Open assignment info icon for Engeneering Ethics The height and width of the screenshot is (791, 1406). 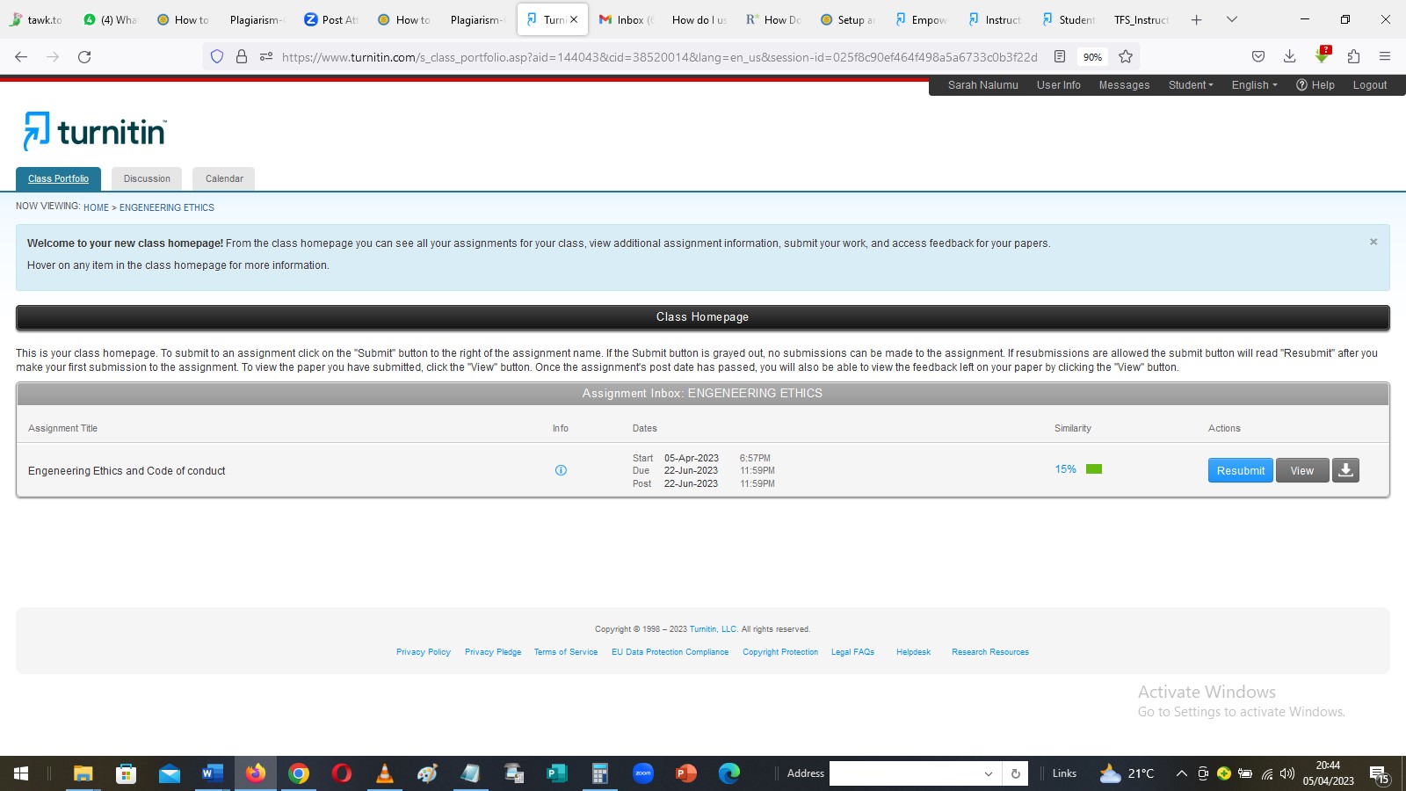click(561, 470)
